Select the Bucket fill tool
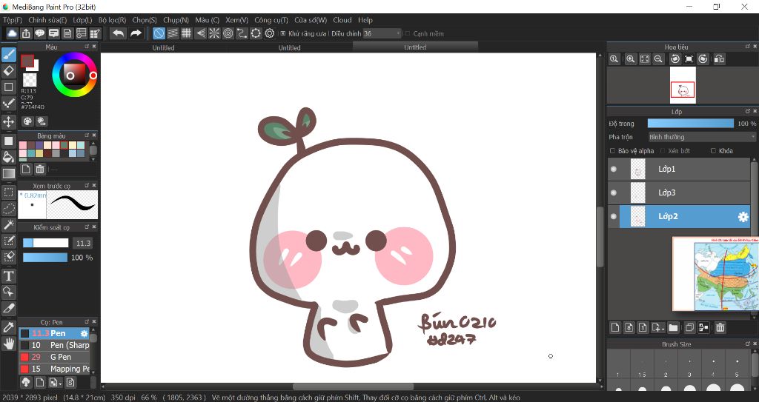The image size is (759, 402). pos(8,157)
